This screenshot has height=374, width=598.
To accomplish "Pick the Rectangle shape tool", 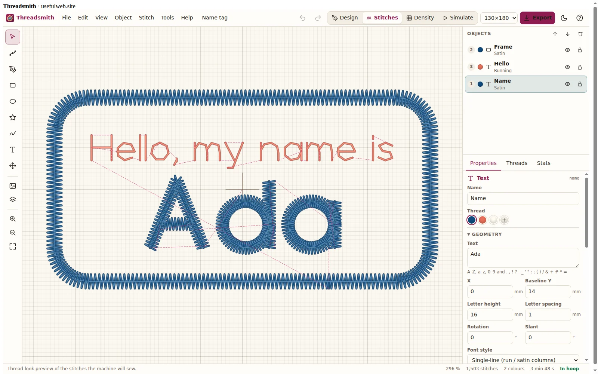I will click(13, 85).
